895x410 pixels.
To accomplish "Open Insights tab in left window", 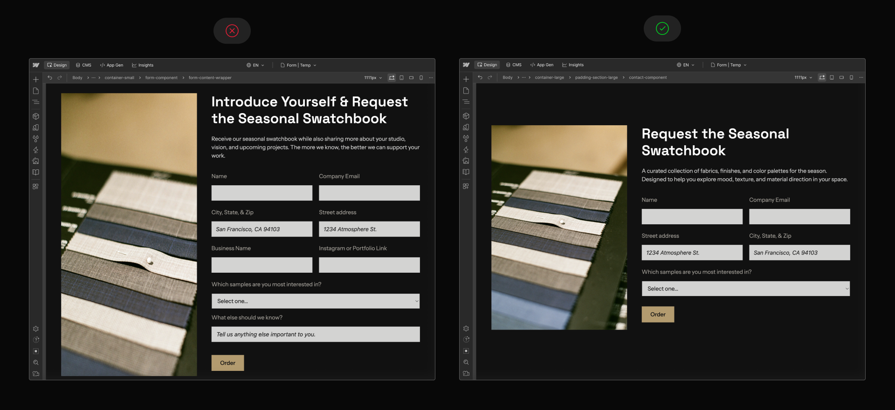I will tap(143, 65).
